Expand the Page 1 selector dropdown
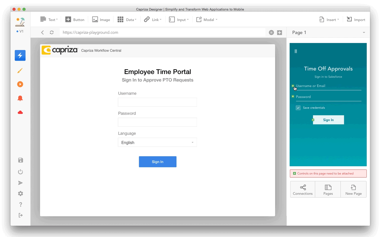The height and width of the screenshot is (237, 382). [x=328, y=32]
